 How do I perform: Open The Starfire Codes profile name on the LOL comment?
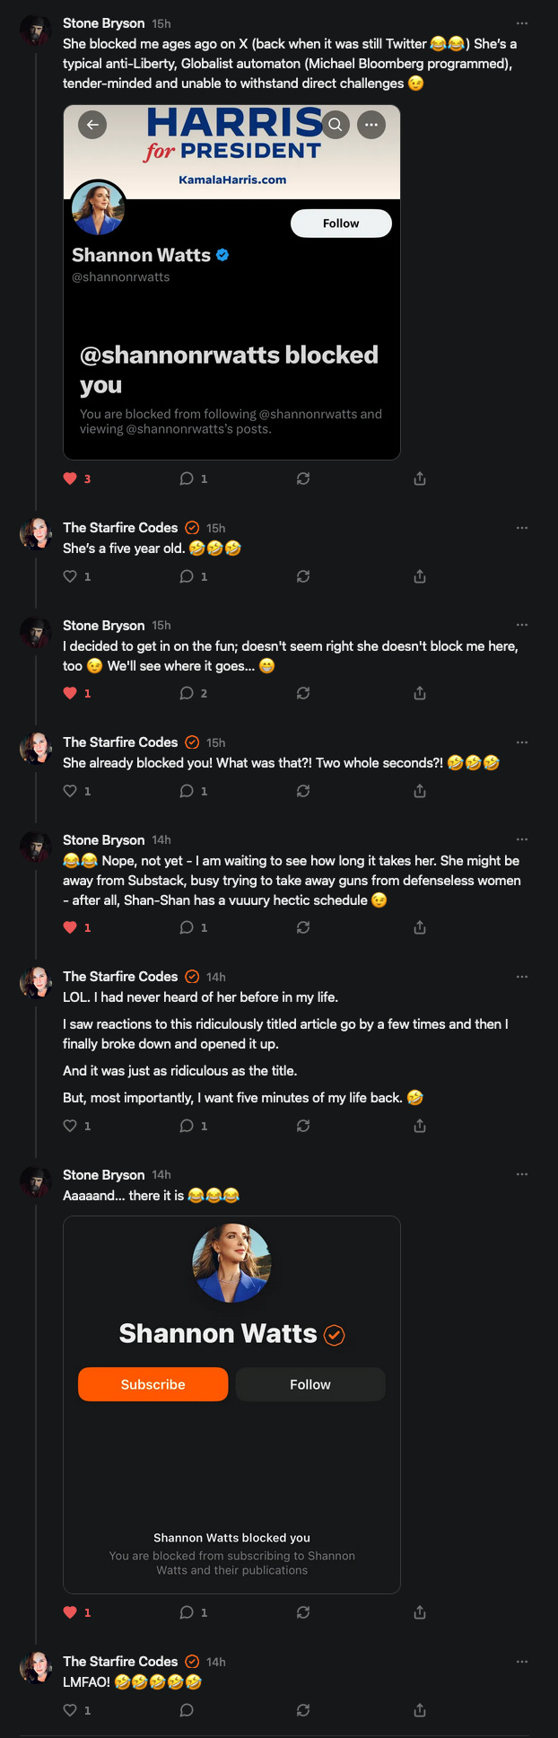(120, 977)
